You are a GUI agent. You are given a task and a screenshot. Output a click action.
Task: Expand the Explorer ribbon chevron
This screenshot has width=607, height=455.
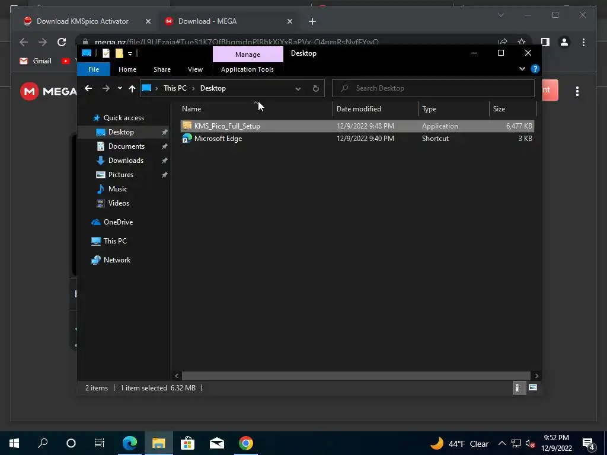pyautogui.click(x=522, y=69)
